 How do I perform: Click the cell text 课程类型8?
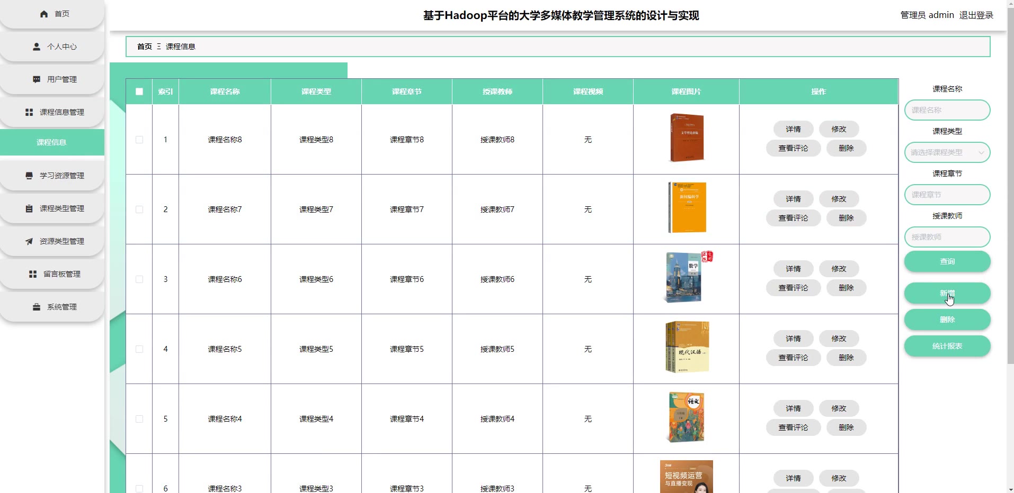pos(316,140)
